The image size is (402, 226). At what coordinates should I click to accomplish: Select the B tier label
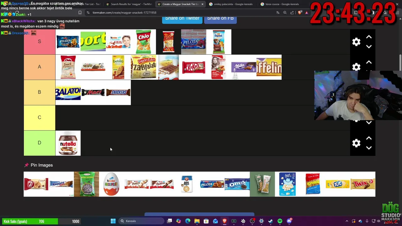[x=40, y=92]
